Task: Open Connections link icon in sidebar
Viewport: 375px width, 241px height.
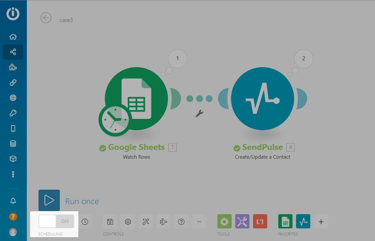Action: pos(13,82)
